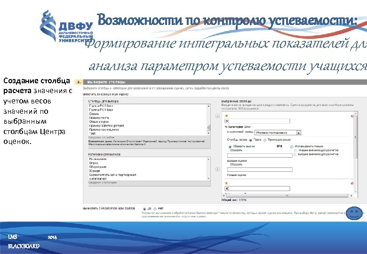Select 'Пример теста' in columns list
The height and width of the screenshot is (254, 367).
point(99,118)
